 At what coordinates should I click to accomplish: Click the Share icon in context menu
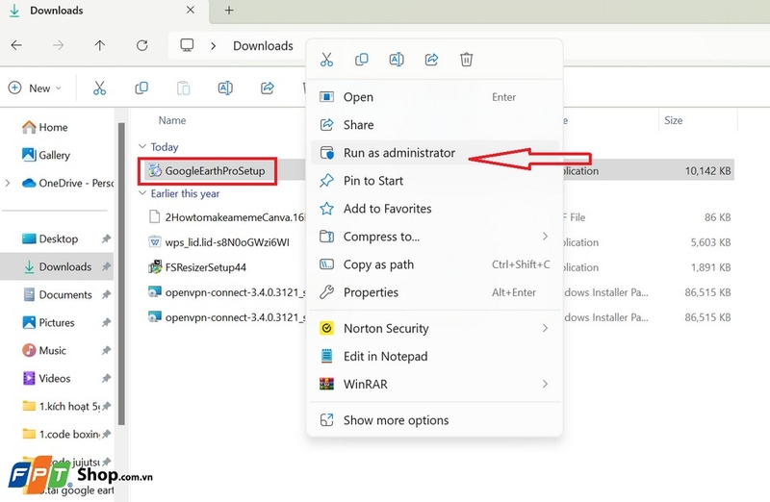(x=431, y=60)
